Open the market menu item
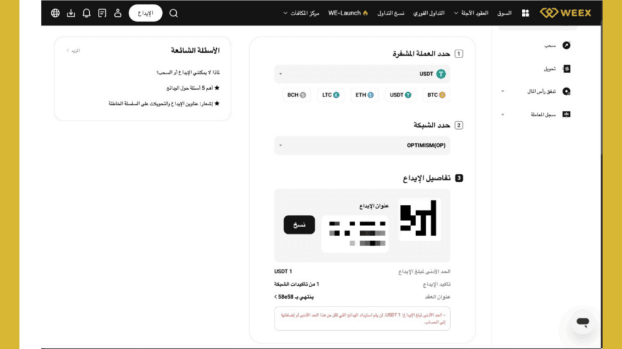Image resolution: width=622 pixels, height=349 pixels. [504, 13]
